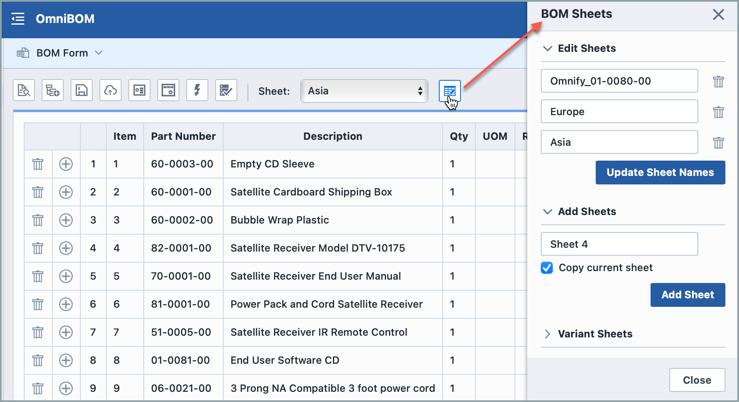The width and height of the screenshot is (739, 402).
Task: Click the checklist validation icon in toolbar
Action: tap(226, 91)
